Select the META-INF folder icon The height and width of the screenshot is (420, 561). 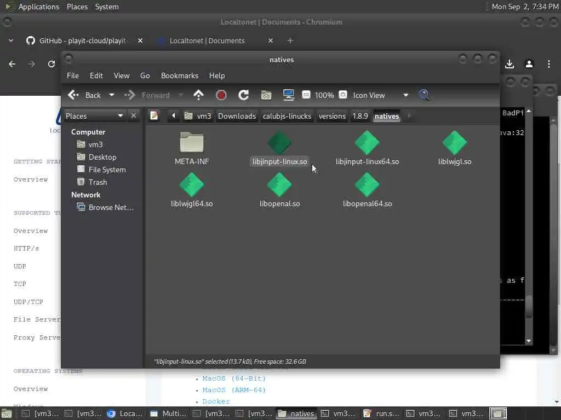(192, 143)
